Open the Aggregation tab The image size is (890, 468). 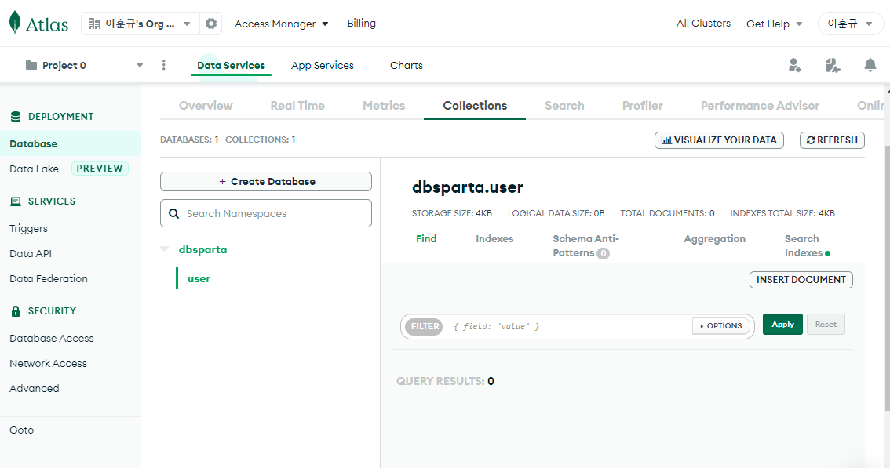pos(715,239)
